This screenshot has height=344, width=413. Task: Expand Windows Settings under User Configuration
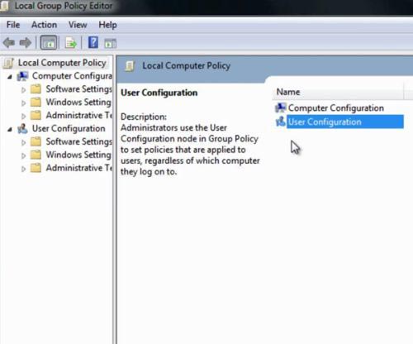(x=23, y=155)
